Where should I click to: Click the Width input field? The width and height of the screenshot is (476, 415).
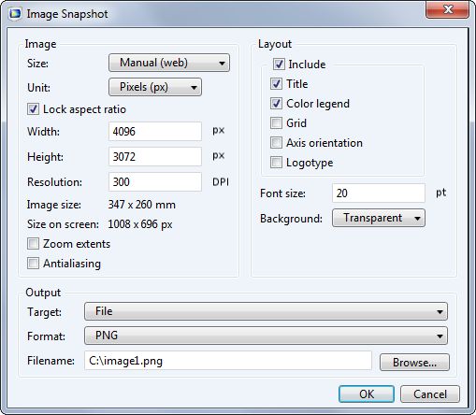(155, 132)
